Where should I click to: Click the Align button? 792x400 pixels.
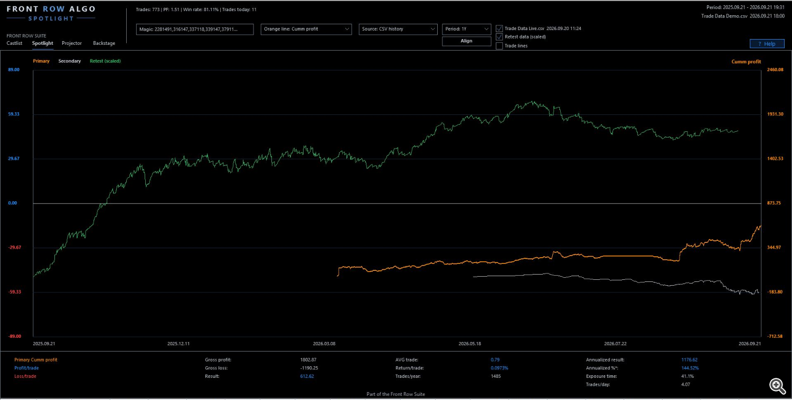click(466, 41)
